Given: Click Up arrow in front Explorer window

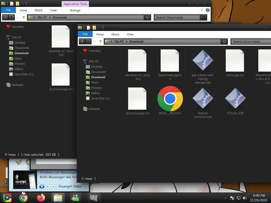Looking at the screenshot, I should pyautogui.click(x=100, y=41).
